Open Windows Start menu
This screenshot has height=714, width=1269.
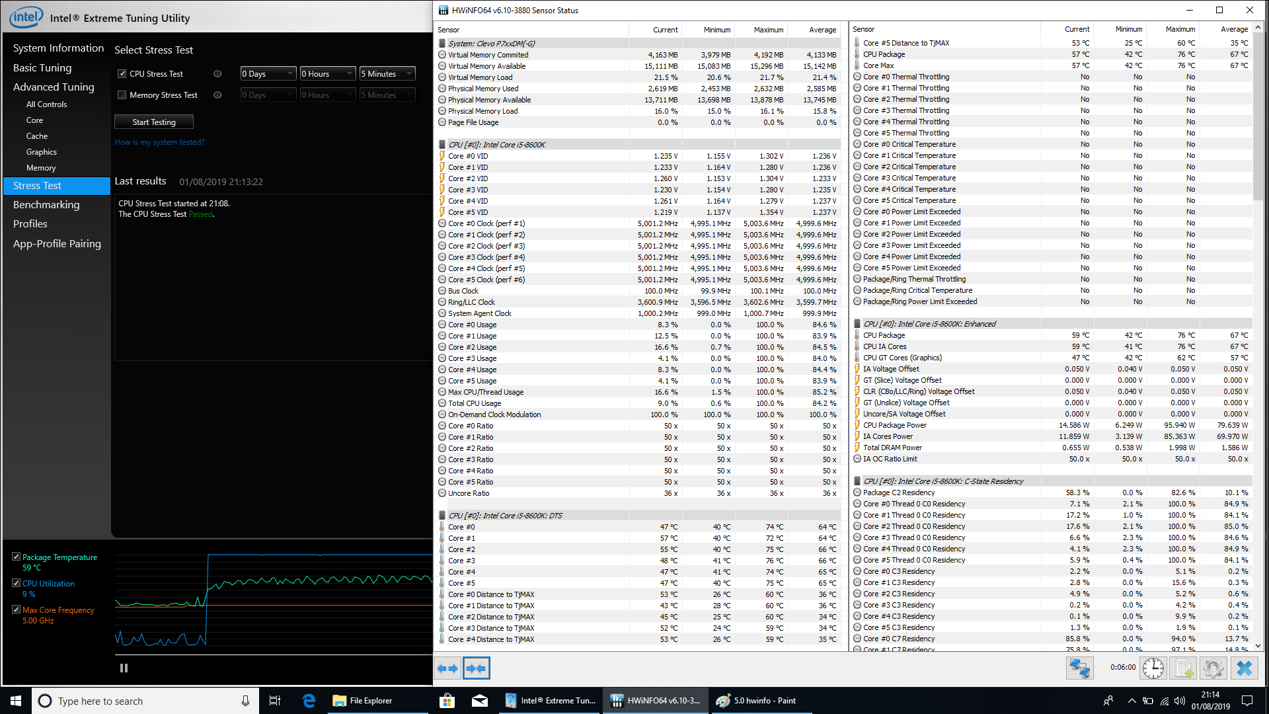[16, 701]
